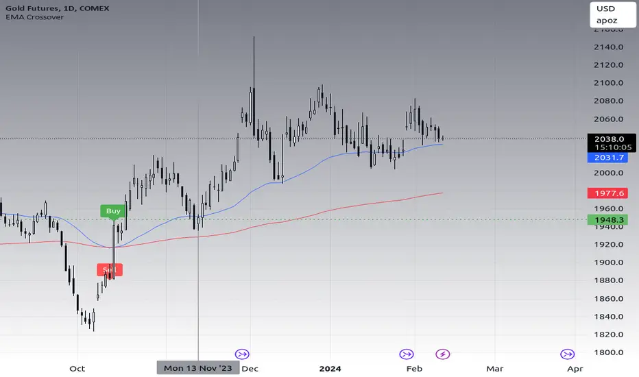Click the 1860.0 price axis label
This screenshot has height=377, width=639.
[x=608, y=298]
